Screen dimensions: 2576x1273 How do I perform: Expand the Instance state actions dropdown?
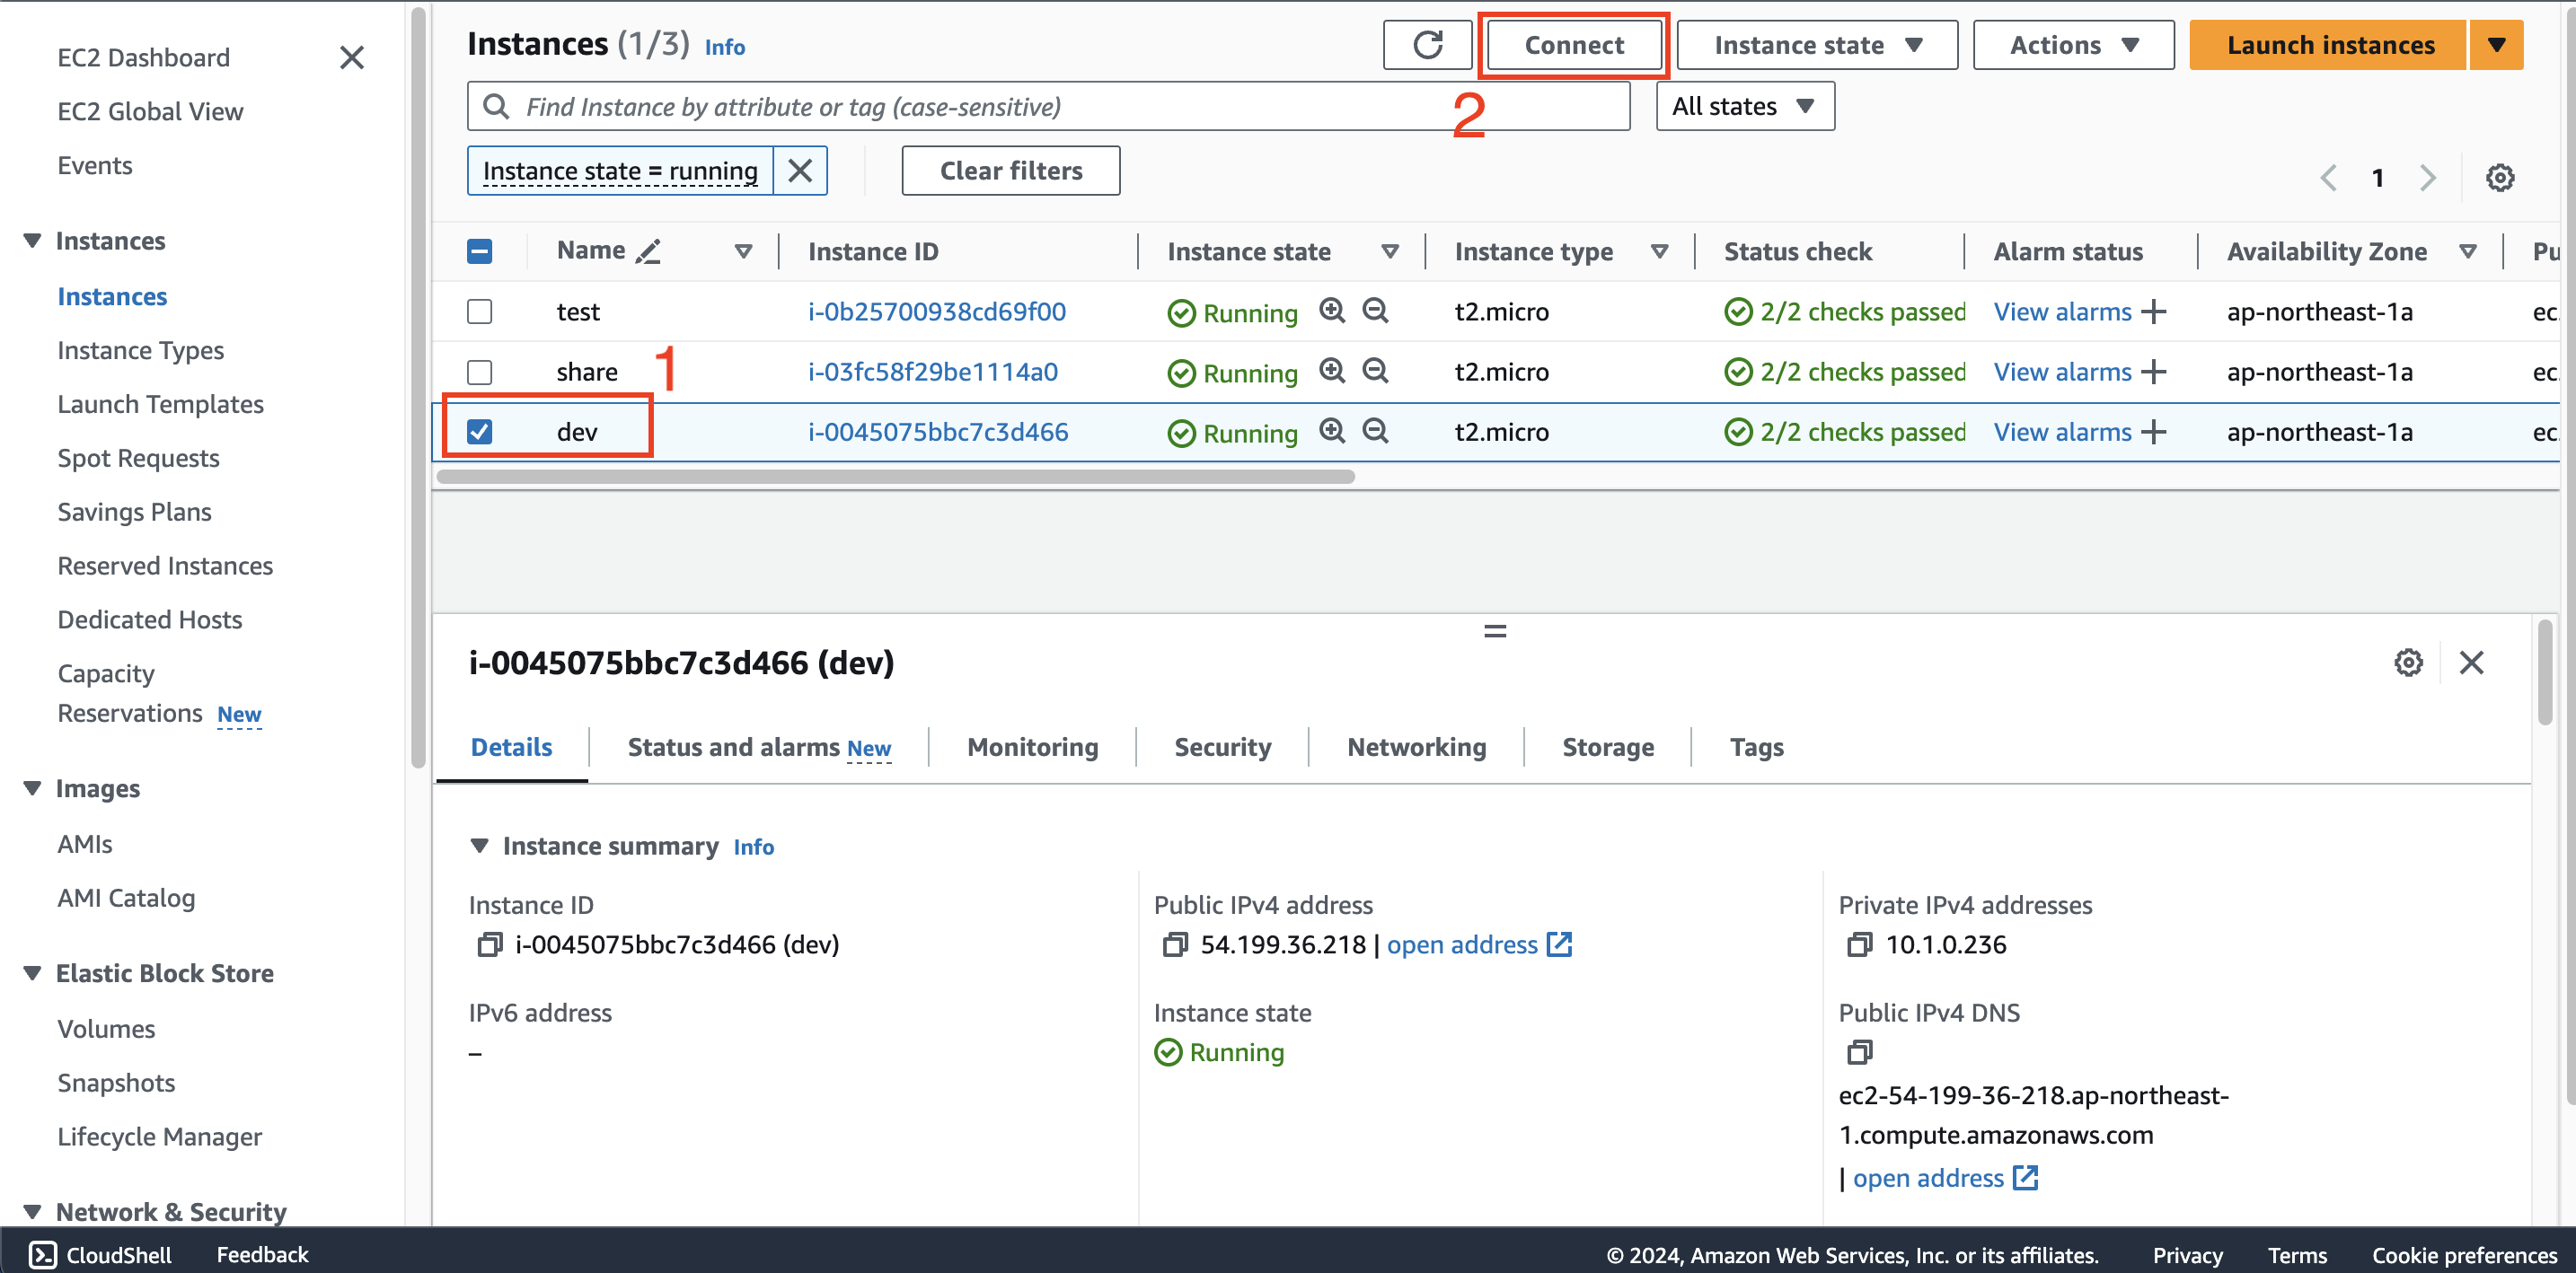click(x=1821, y=44)
